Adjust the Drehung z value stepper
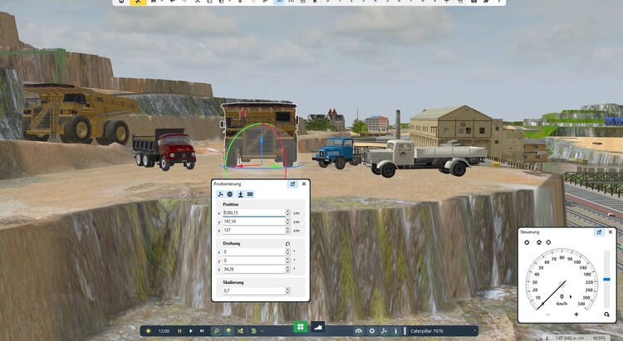Screen dimensions: 623x341 click(x=287, y=269)
